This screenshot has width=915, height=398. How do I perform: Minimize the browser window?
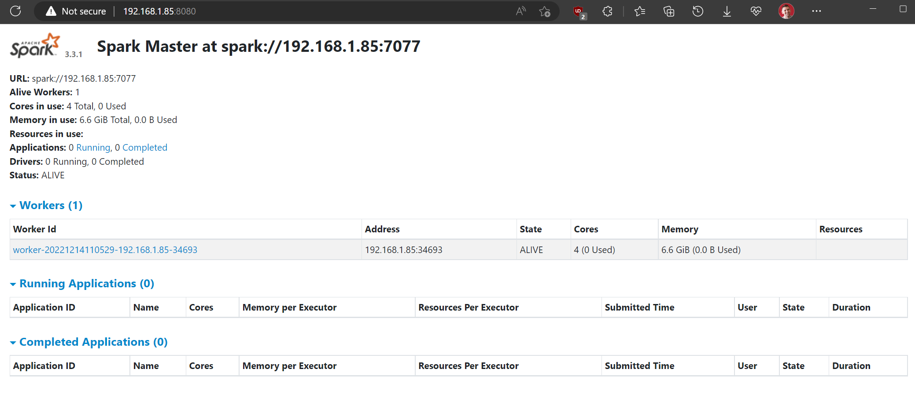pyautogui.click(x=873, y=9)
